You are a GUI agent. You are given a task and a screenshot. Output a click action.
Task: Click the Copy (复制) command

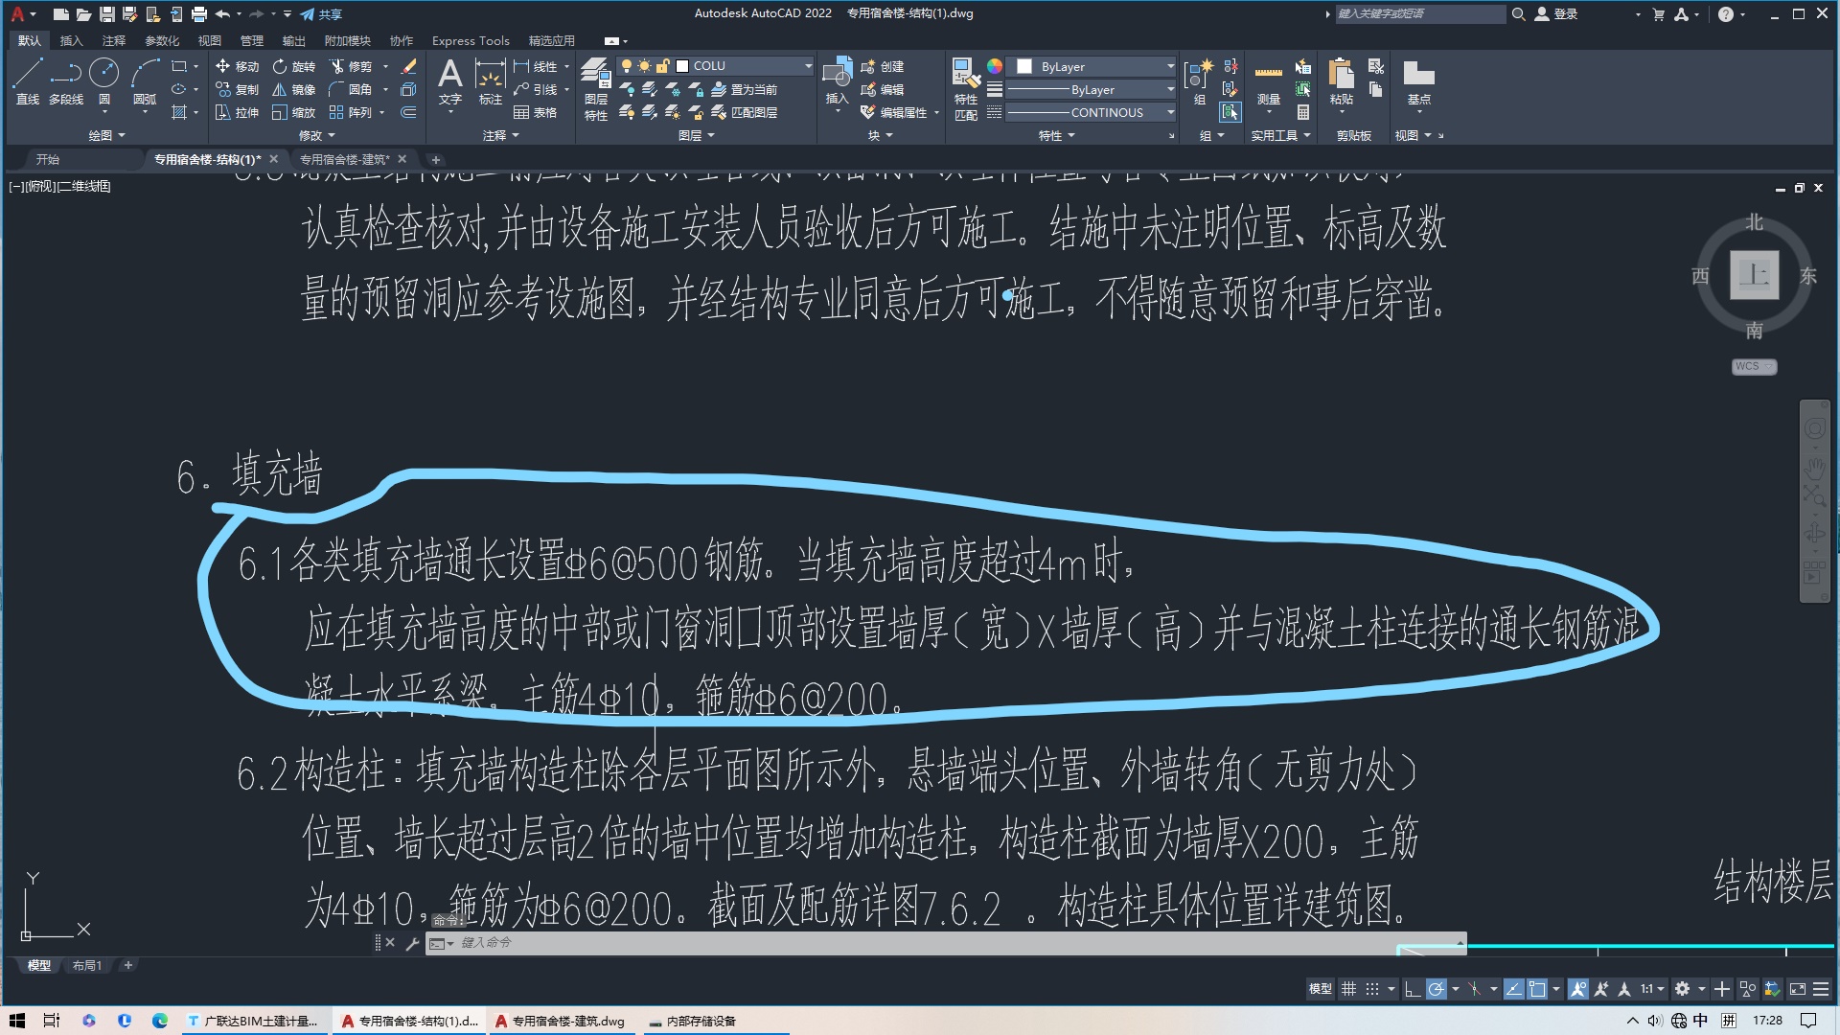[x=237, y=89]
